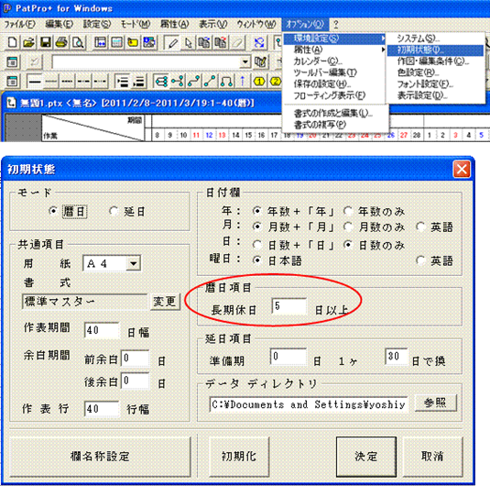
Task: Select 日本語 for weekday display
Action: pyautogui.click(x=256, y=260)
